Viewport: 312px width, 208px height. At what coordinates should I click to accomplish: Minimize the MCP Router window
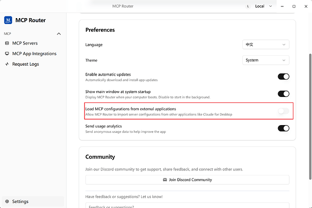(282, 6)
